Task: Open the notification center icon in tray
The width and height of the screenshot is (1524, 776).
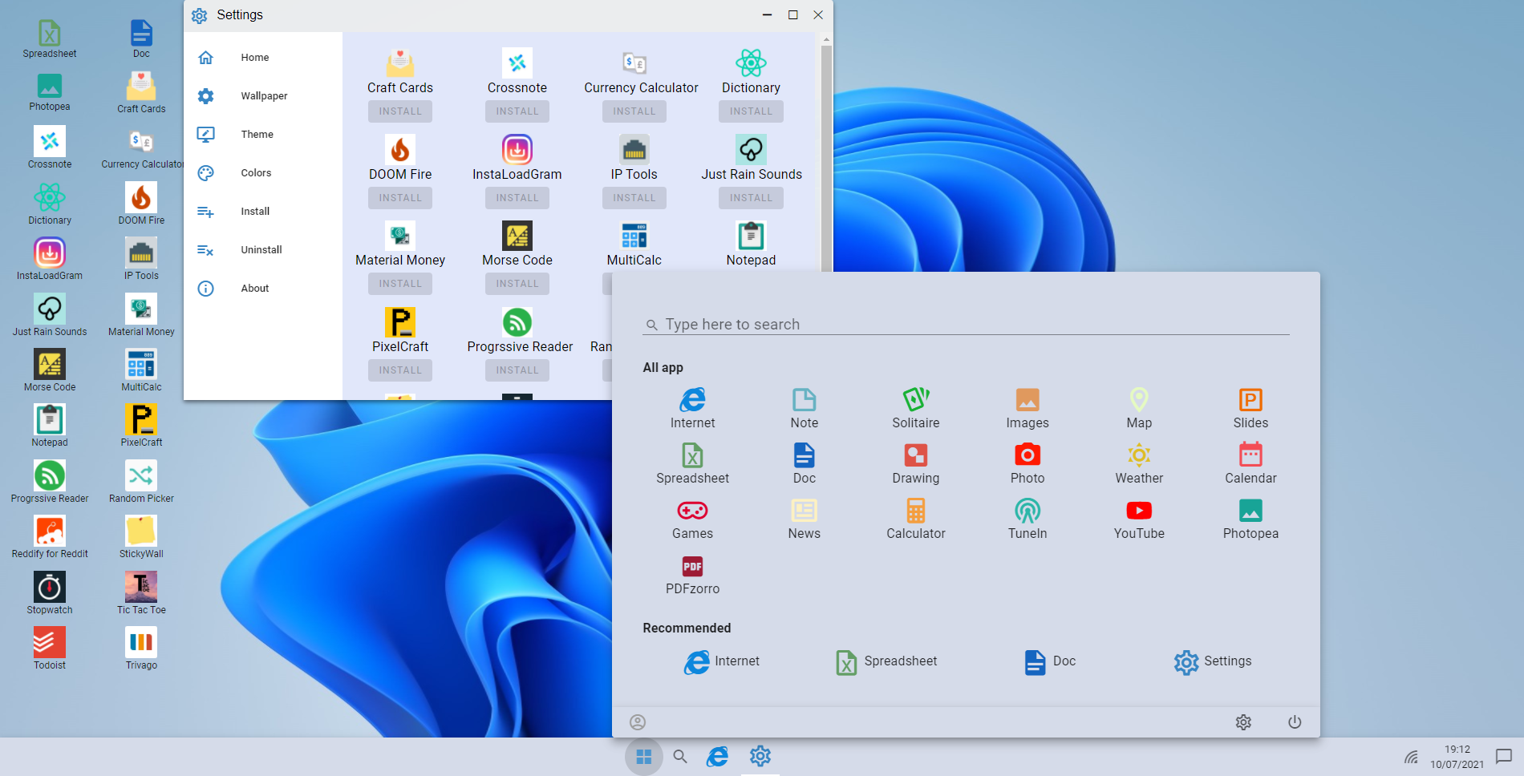Action: click(x=1503, y=756)
